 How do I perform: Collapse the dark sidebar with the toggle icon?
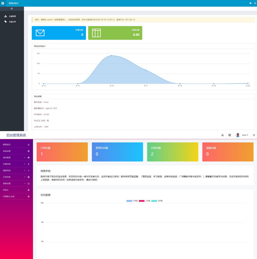pos(12,9)
